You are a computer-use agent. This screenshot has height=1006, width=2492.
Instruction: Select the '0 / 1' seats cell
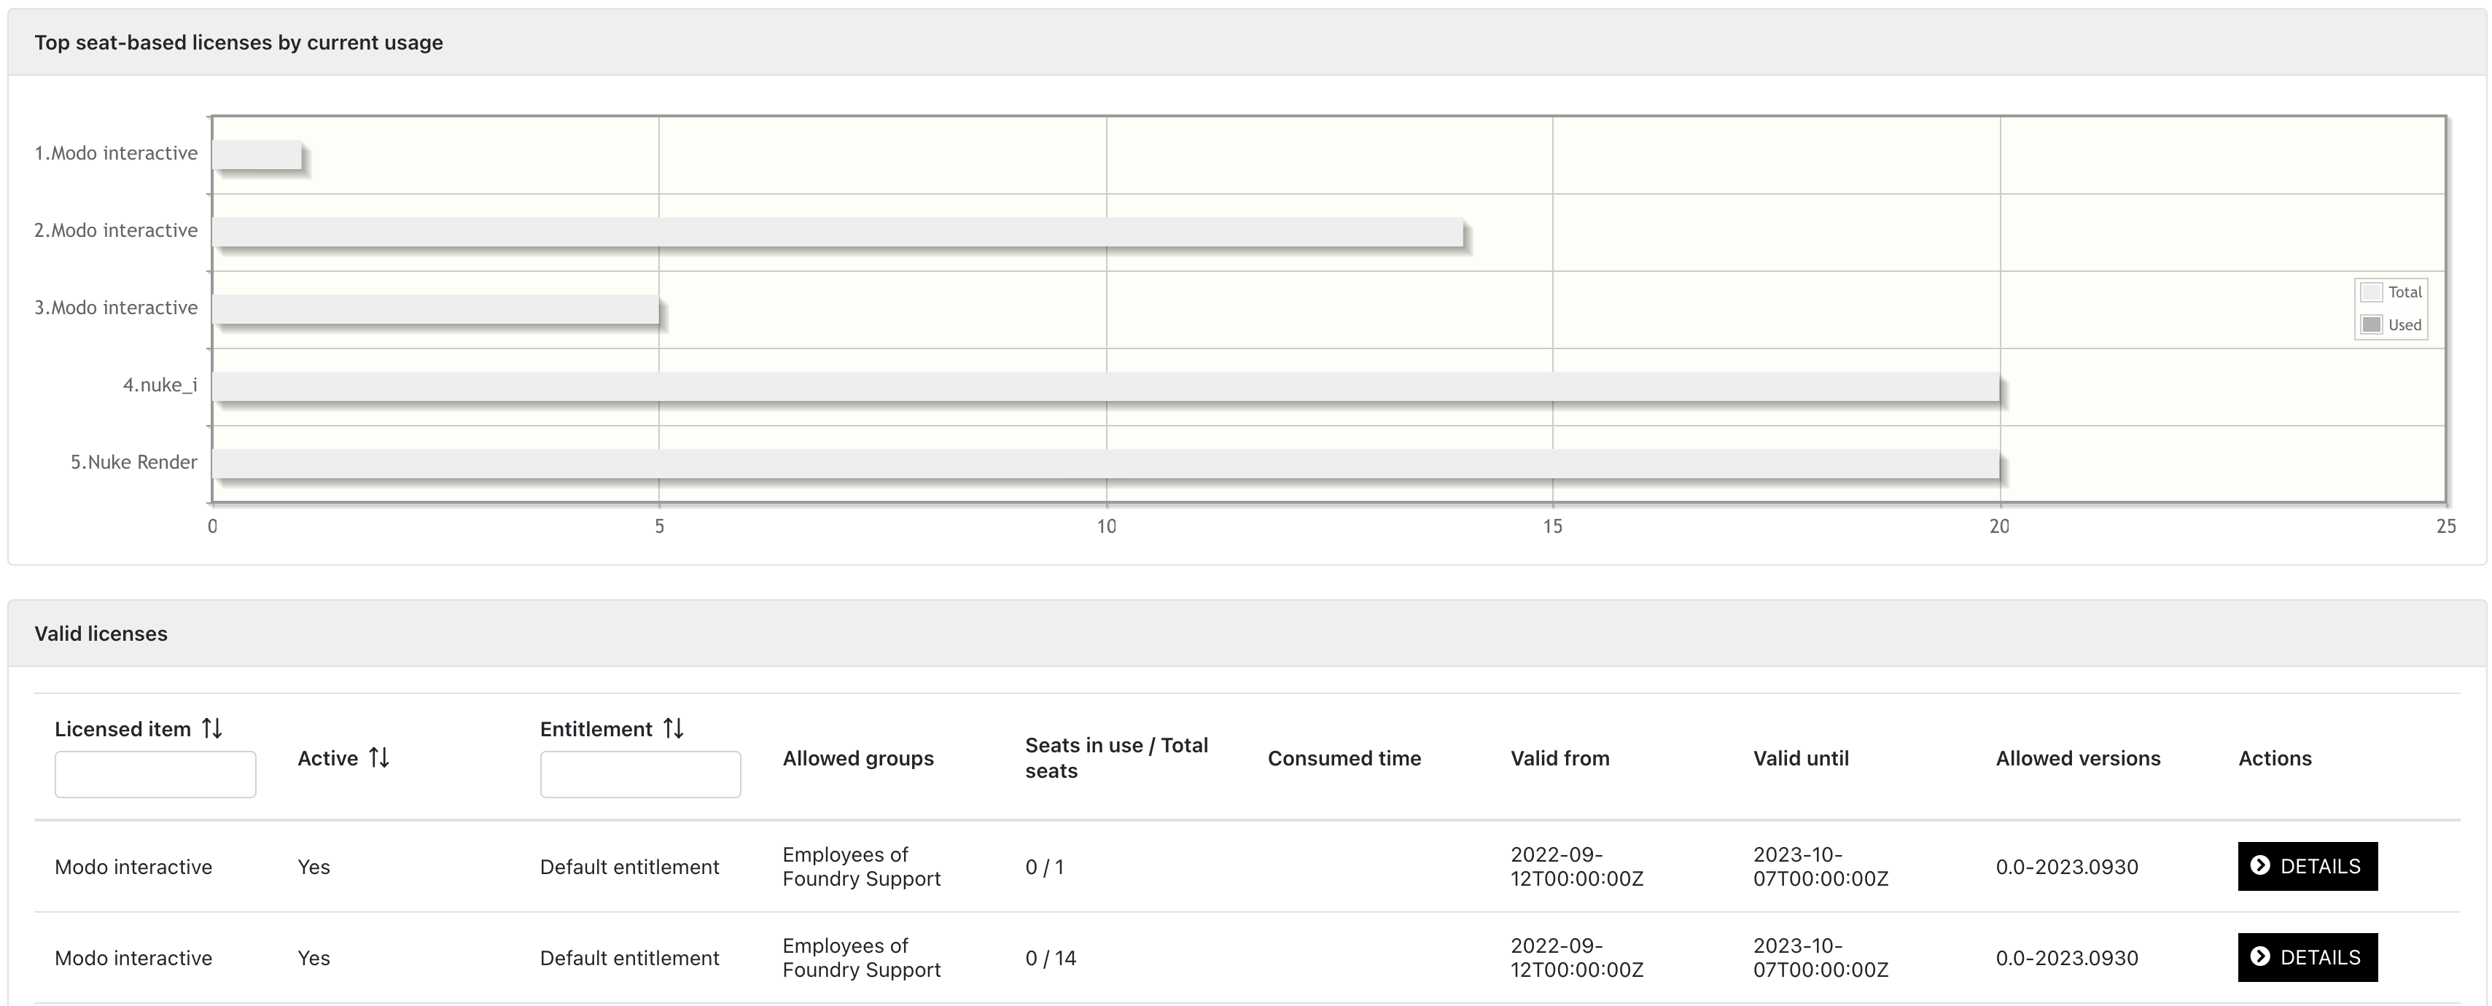(x=1045, y=867)
